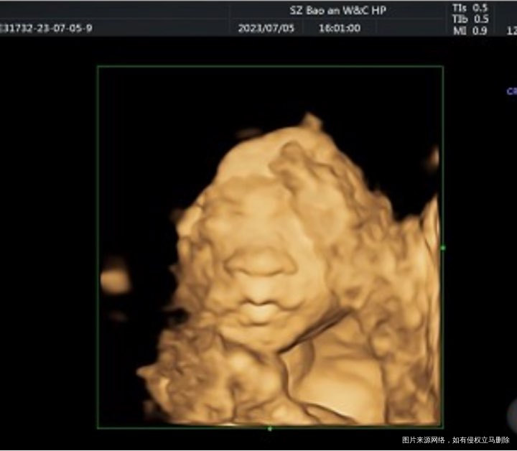Click the Chinese watermark text at bottom right
The height and width of the screenshot is (451, 517).
coord(455,440)
